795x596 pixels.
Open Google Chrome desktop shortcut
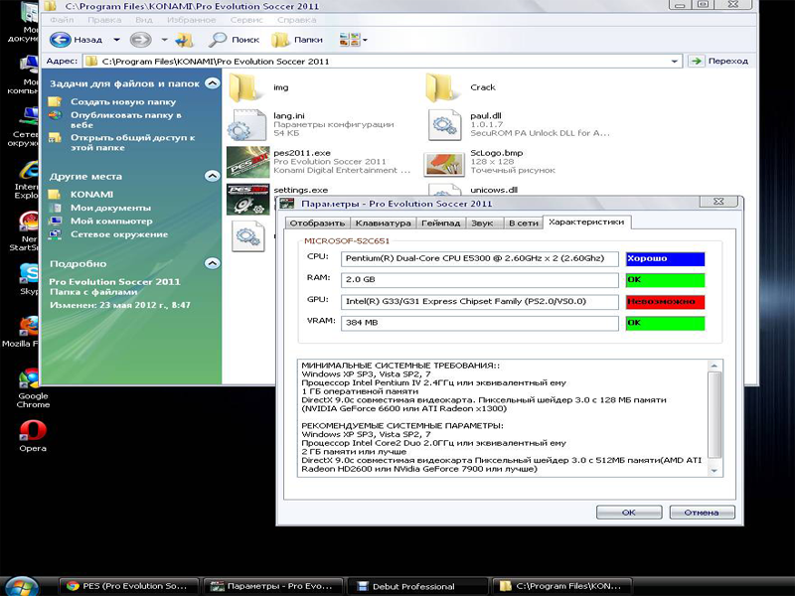tap(33, 378)
